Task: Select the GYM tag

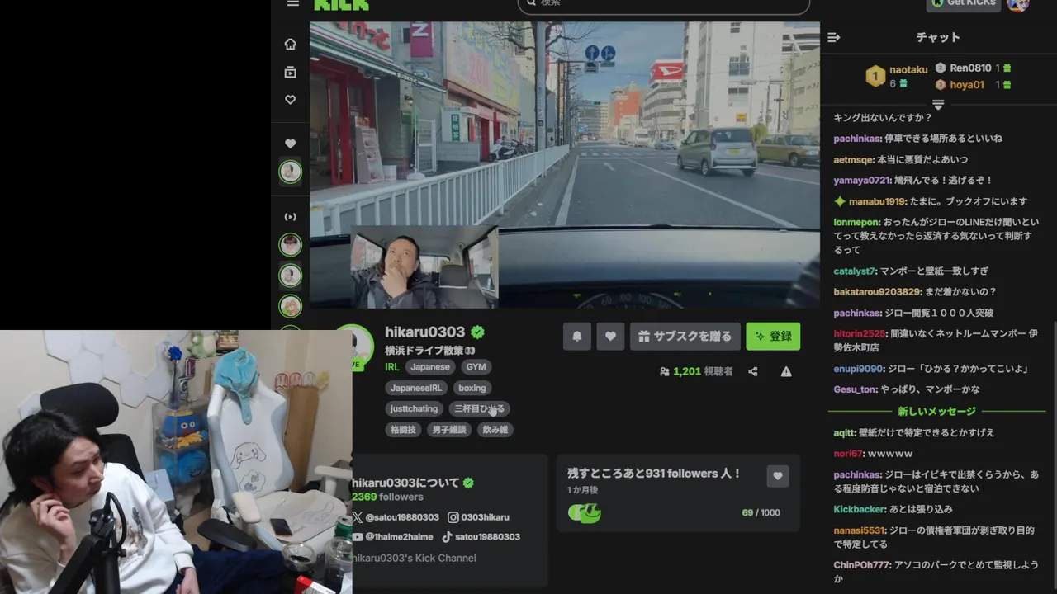Action: tap(476, 367)
